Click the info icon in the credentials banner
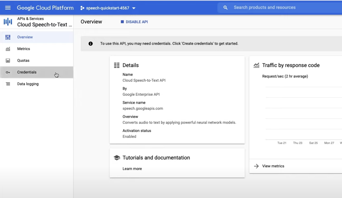Viewport: 342px width, 198px height. (x=91, y=43)
